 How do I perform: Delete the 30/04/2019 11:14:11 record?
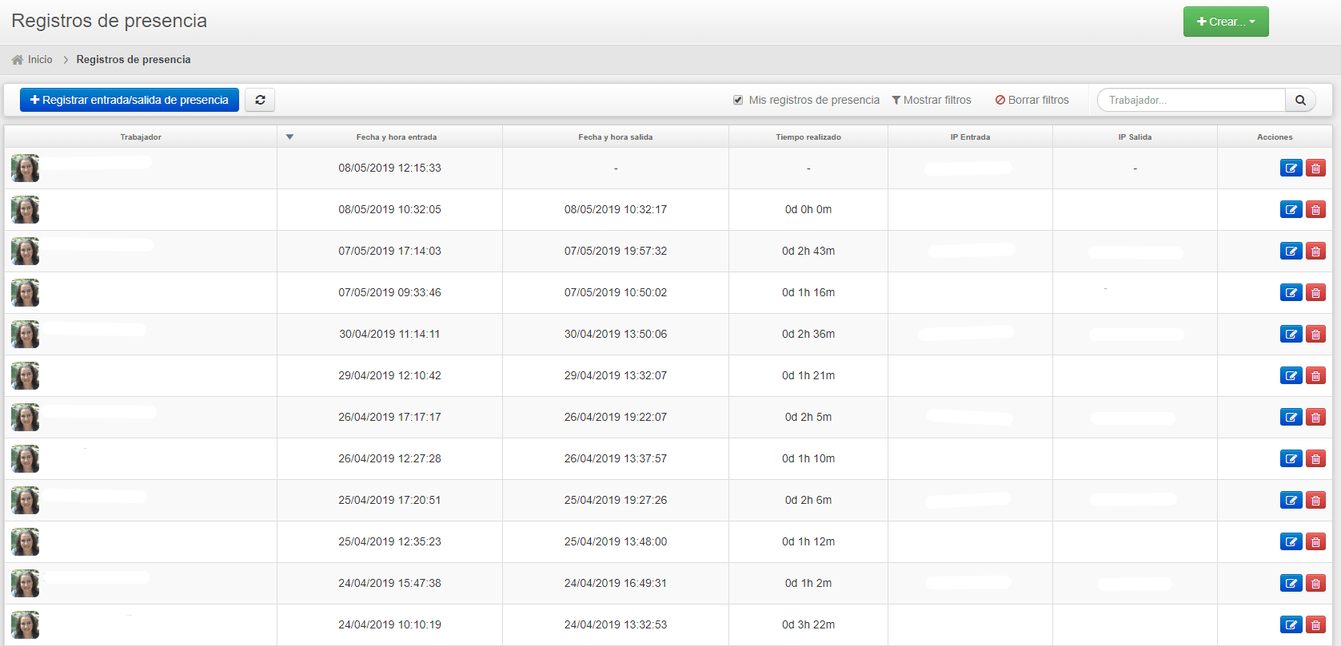[1315, 334]
